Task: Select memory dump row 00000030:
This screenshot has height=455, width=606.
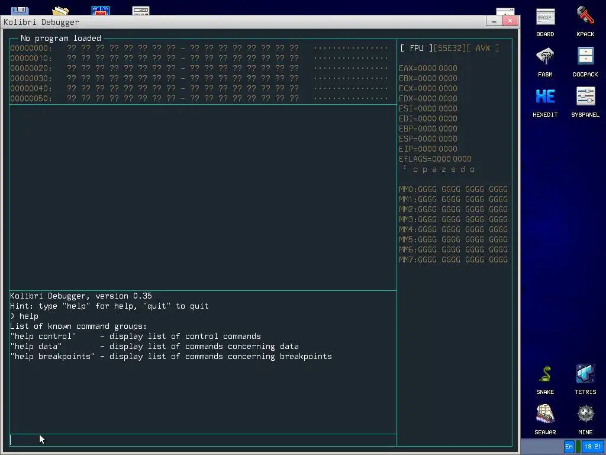Action: click(x=199, y=78)
